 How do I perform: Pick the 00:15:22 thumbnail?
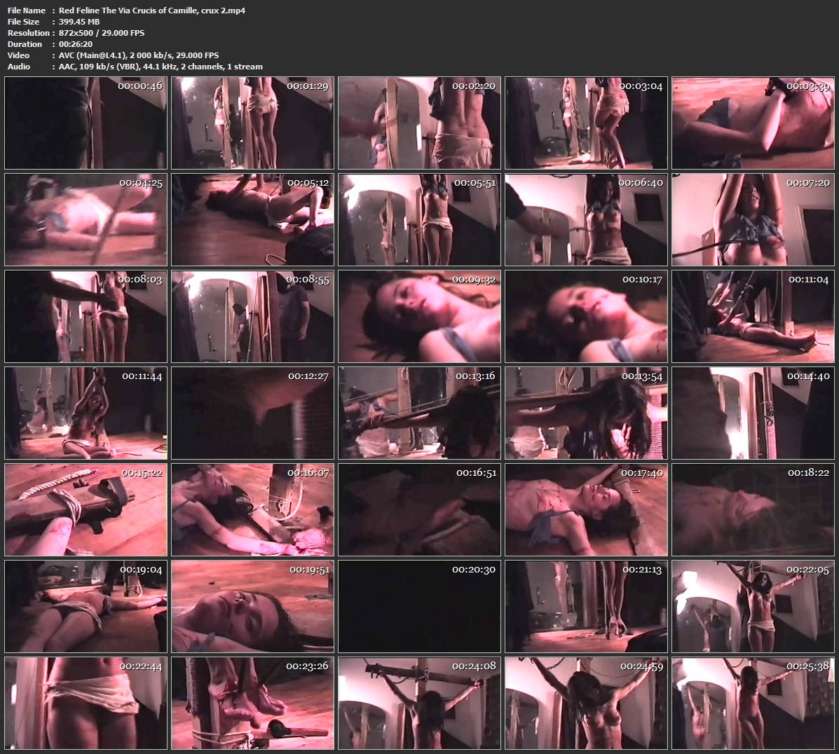86,510
